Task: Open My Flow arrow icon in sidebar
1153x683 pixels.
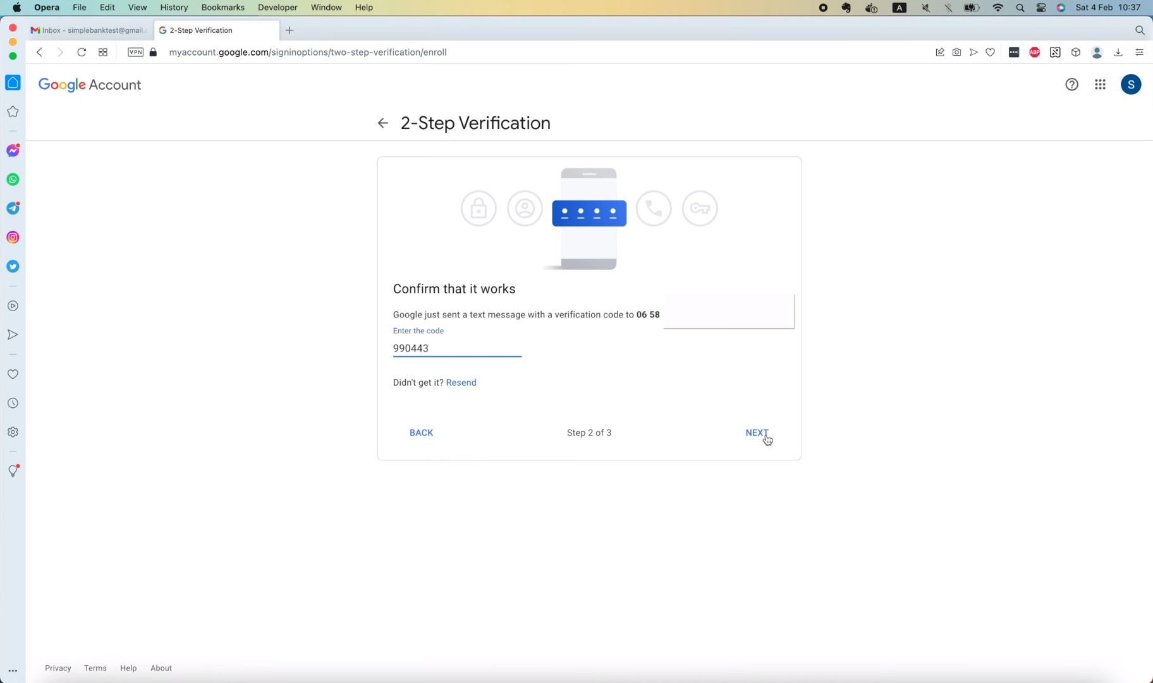Action: tap(13, 335)
